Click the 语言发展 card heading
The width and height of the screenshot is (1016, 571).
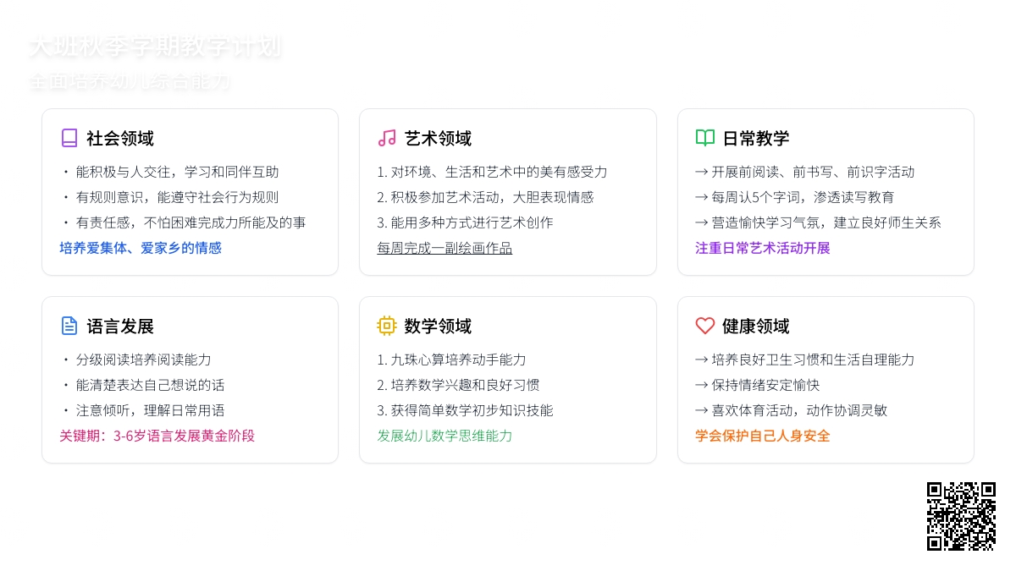point(120,326)
